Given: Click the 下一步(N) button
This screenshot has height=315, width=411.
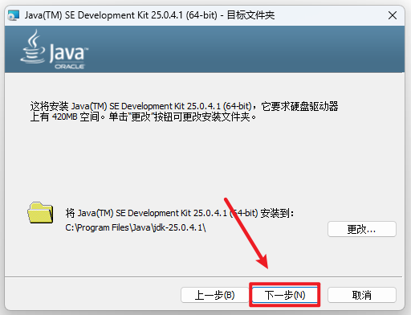Looking at the screenshot, I should pyautogui.click(x=285, y=295).
